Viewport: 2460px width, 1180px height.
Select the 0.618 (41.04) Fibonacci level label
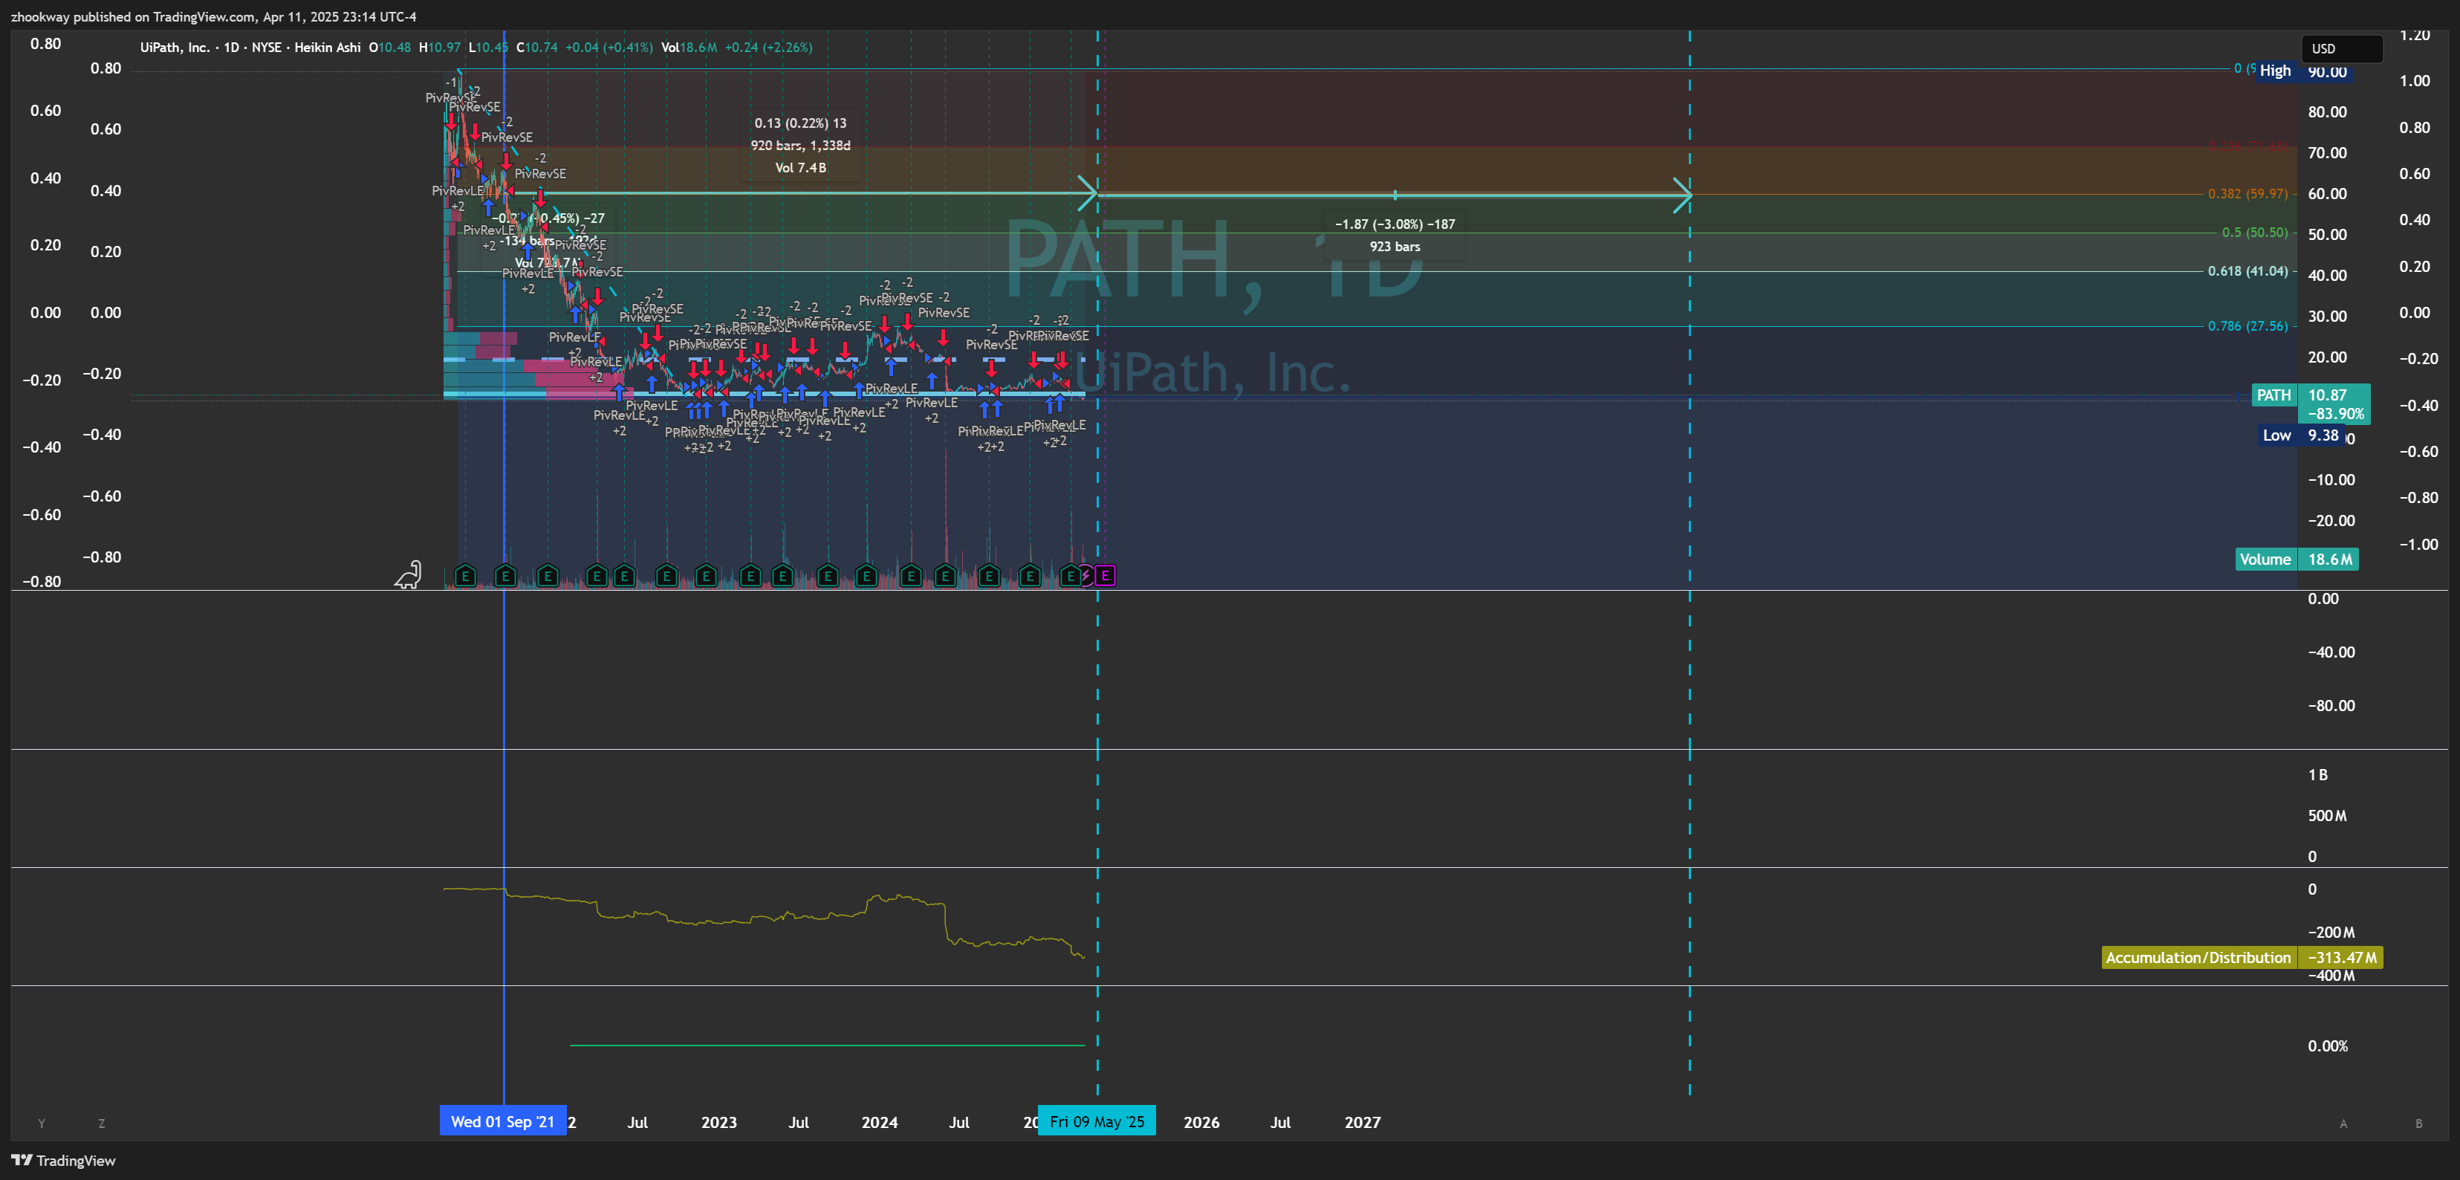2247,270
